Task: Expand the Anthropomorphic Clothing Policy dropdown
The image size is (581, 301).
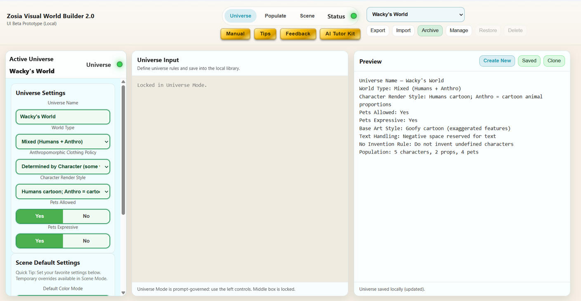Action: tap(63, 167)
